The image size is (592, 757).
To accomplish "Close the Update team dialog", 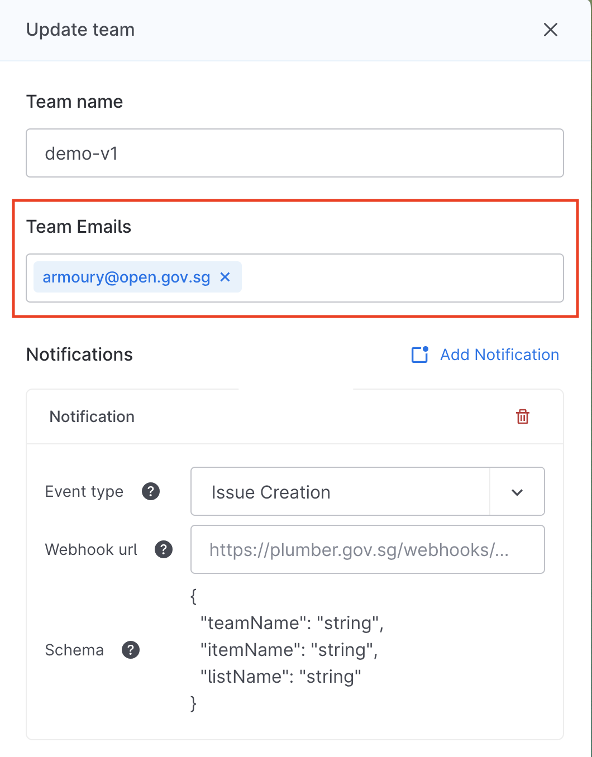I will coord(551,30).
